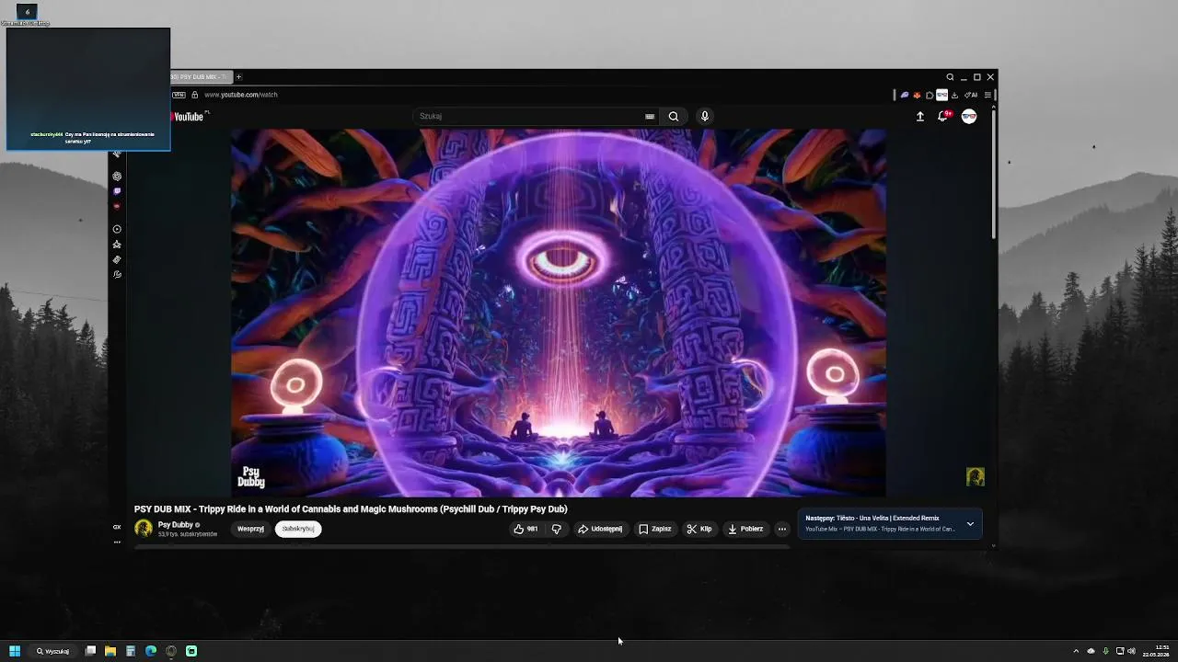
Task: Open Microsoft Edge from the taskbar
Action: tap(151, 651)
